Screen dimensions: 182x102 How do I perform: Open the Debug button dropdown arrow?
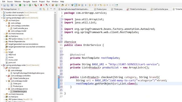27,5
